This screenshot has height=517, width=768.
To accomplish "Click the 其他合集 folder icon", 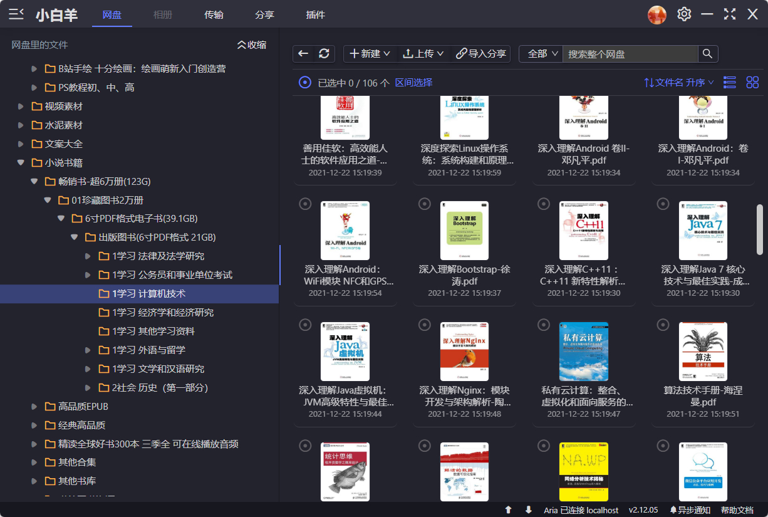I will [x=50, y=462].
